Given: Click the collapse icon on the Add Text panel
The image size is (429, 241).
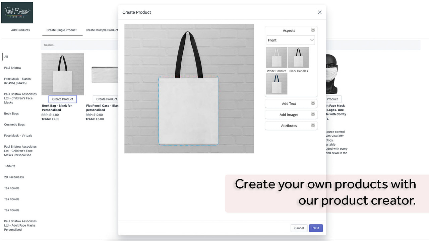Looking at the screenshot, I should (x=313, y=103).
